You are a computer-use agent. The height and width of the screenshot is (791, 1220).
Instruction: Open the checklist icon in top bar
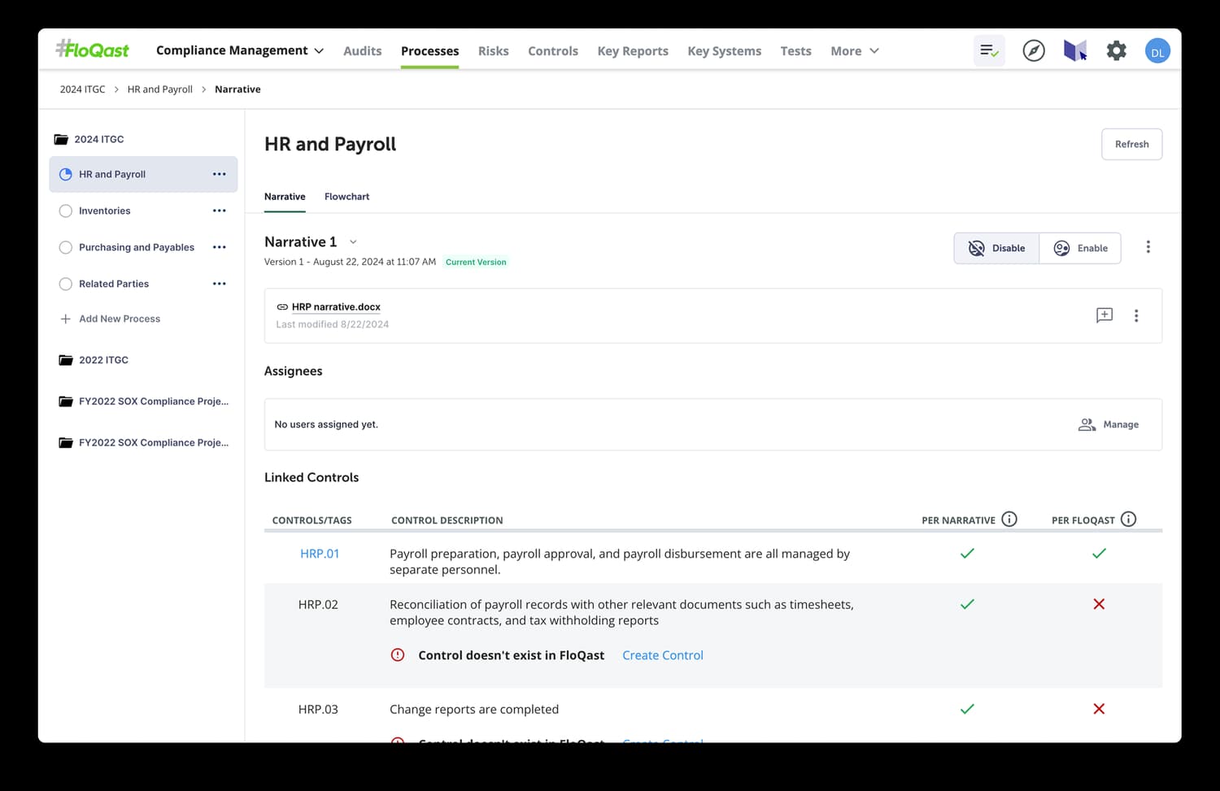click(989, 50)
